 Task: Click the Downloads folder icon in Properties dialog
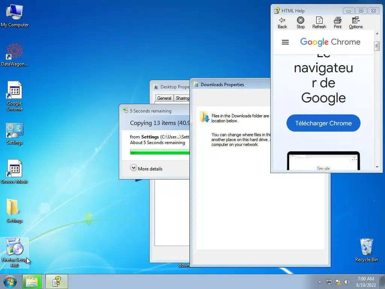click(204, 117)
